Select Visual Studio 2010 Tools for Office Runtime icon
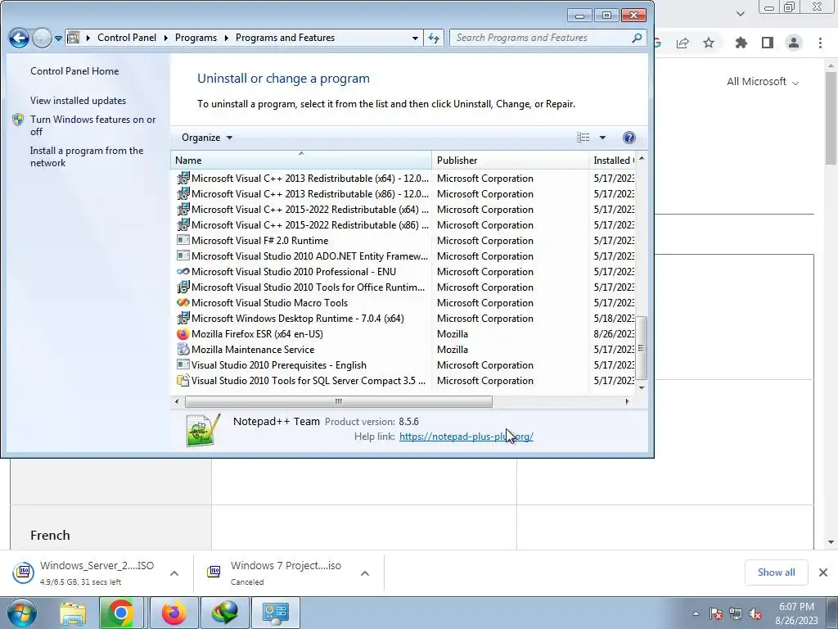The height and width of the screenshot is (629, 838). (182, 287)
